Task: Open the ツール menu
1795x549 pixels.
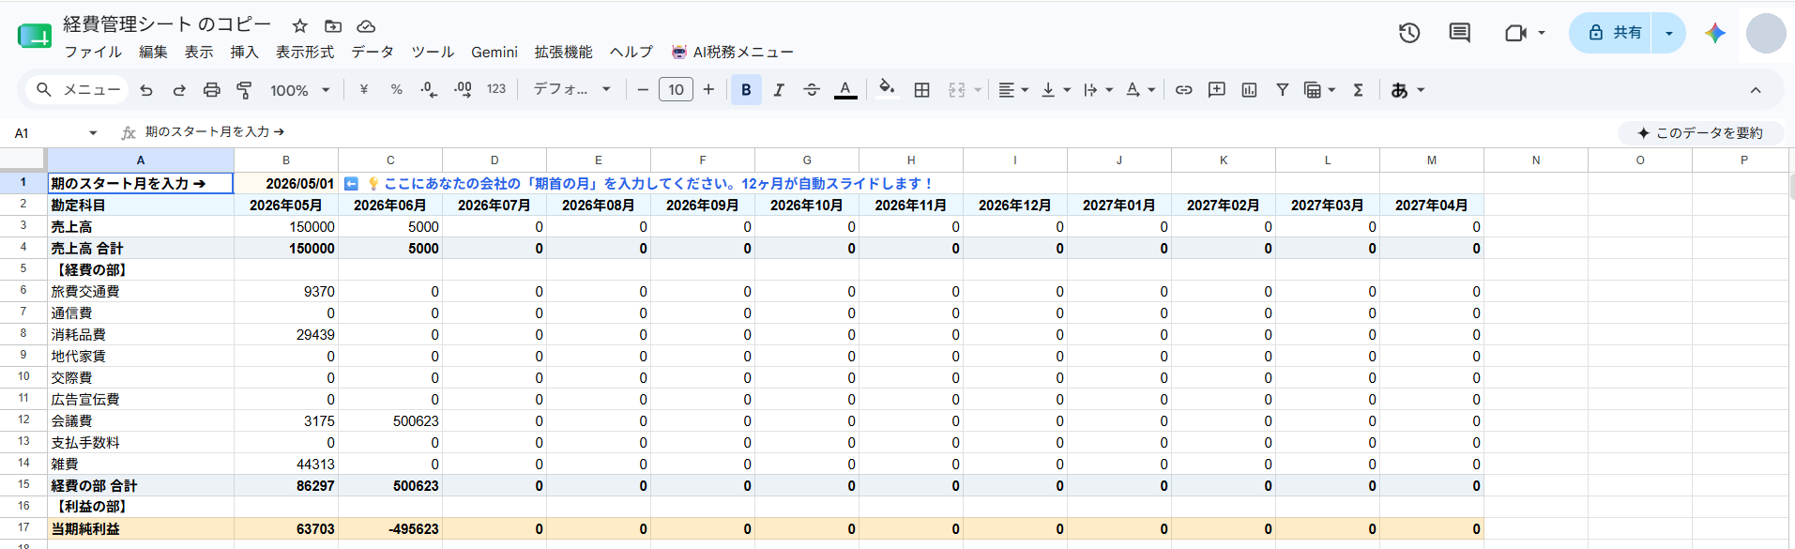Action: (433, 53)
